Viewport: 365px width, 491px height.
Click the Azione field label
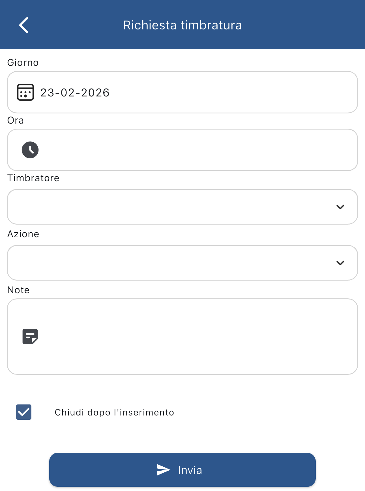click(23, 234)
